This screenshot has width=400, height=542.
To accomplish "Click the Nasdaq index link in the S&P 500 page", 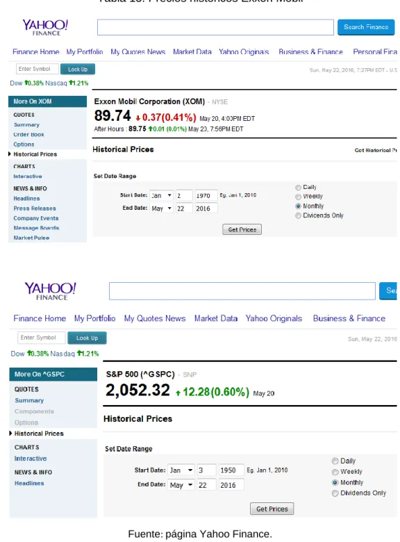I will click(x=62, y=354).
